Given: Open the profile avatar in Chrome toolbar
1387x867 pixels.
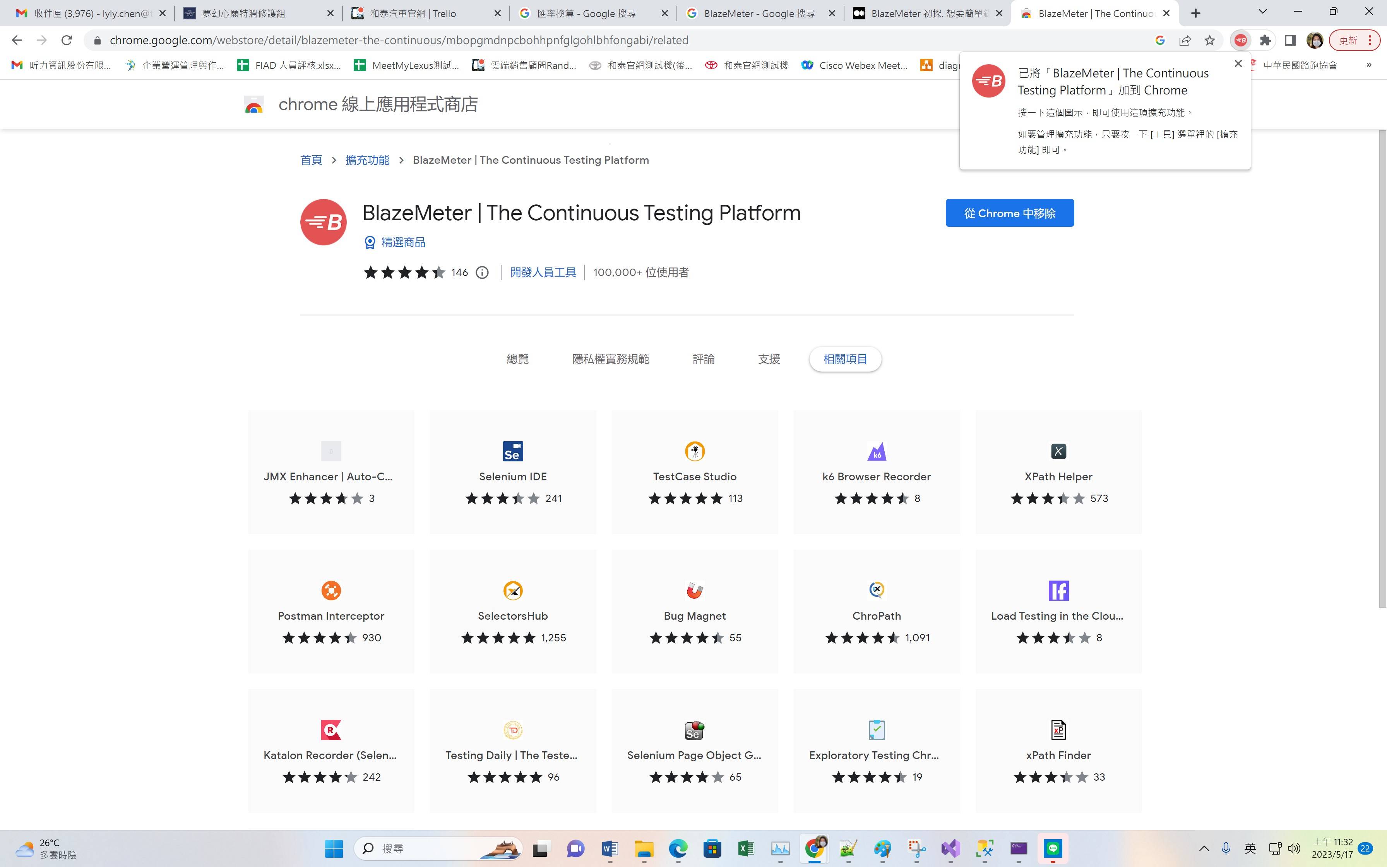Looking at the screenshot, I should (x=1314, y=40).
